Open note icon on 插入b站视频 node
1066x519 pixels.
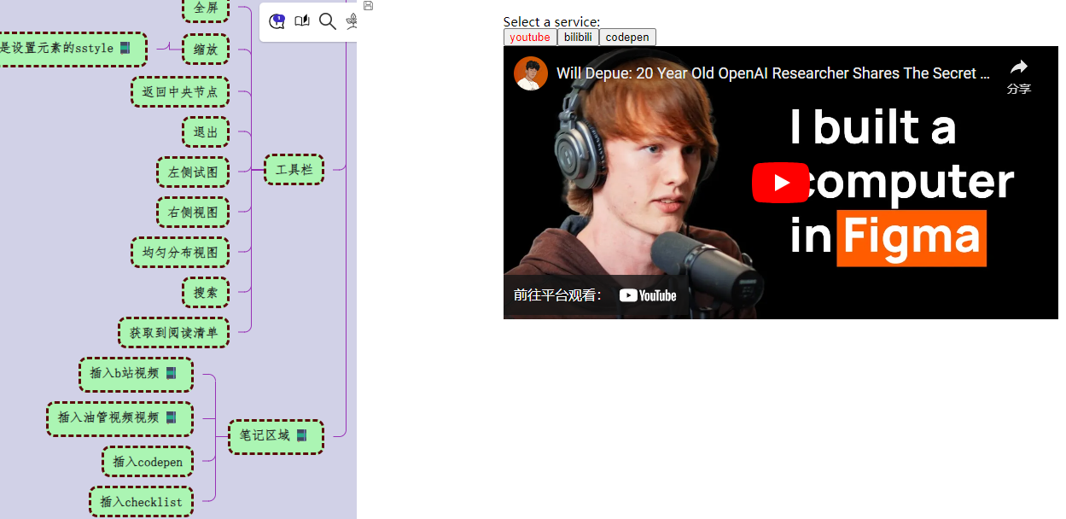(171, 373)
